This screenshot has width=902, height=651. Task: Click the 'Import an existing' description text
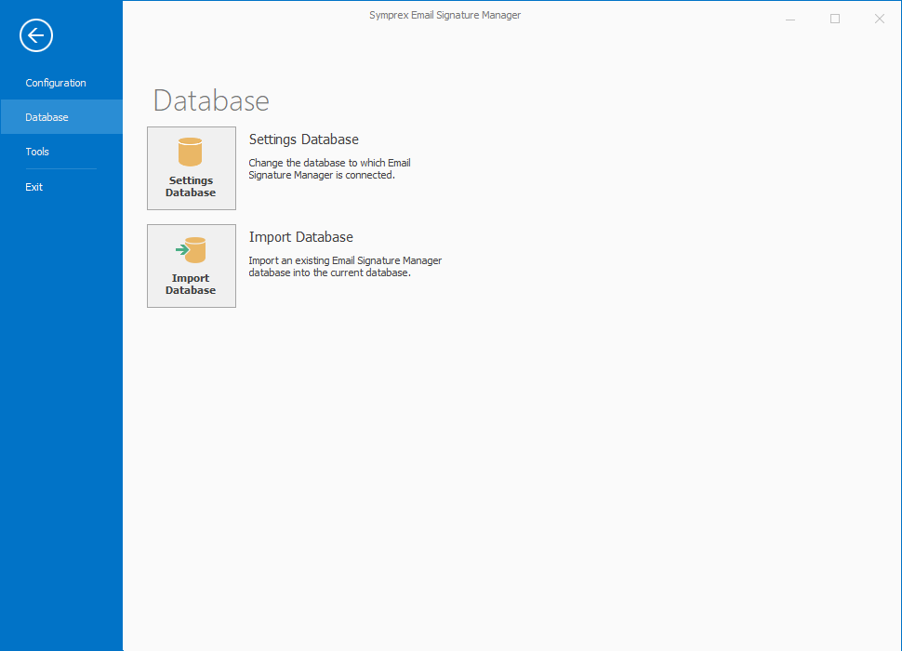point(344,267)
